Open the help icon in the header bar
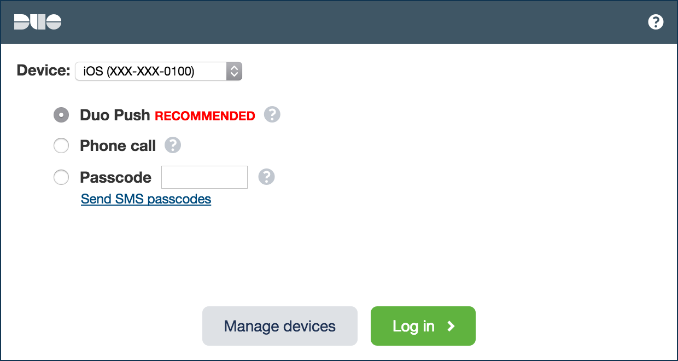678x361 pixels. coord(656,22)
